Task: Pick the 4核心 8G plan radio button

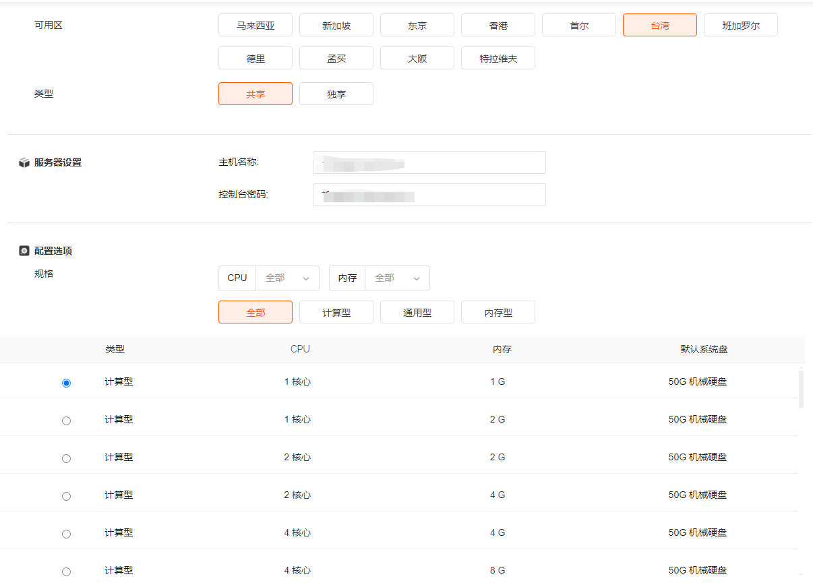Action: coord(66,571)
